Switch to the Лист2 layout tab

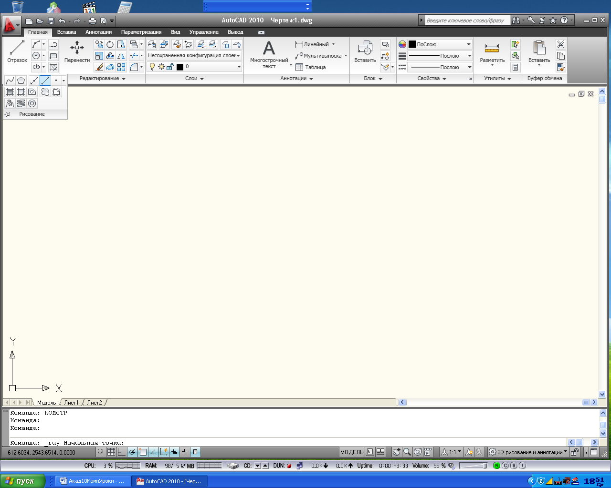point(95,403)
